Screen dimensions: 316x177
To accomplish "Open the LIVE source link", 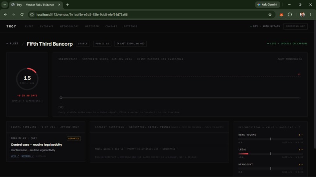I will pyautogui.click(x=15, y=156).
